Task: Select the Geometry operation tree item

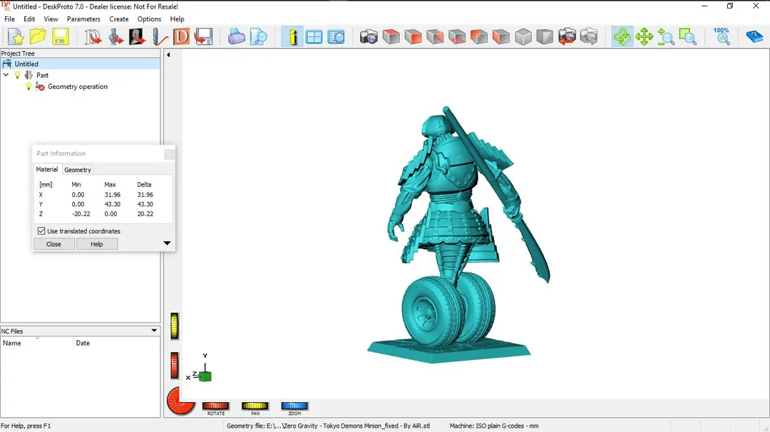Action: click(x=77, y=86)
